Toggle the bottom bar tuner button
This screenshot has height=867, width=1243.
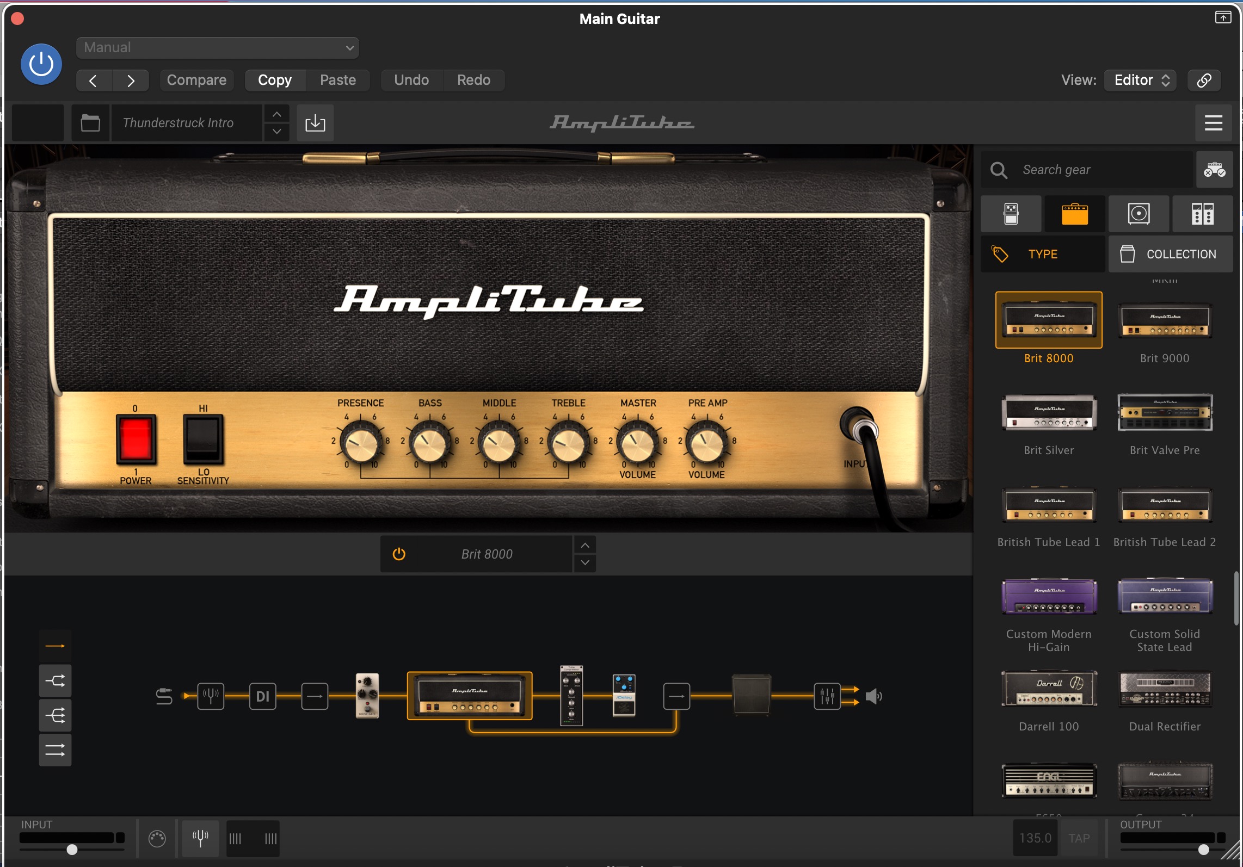pos(200,838)
